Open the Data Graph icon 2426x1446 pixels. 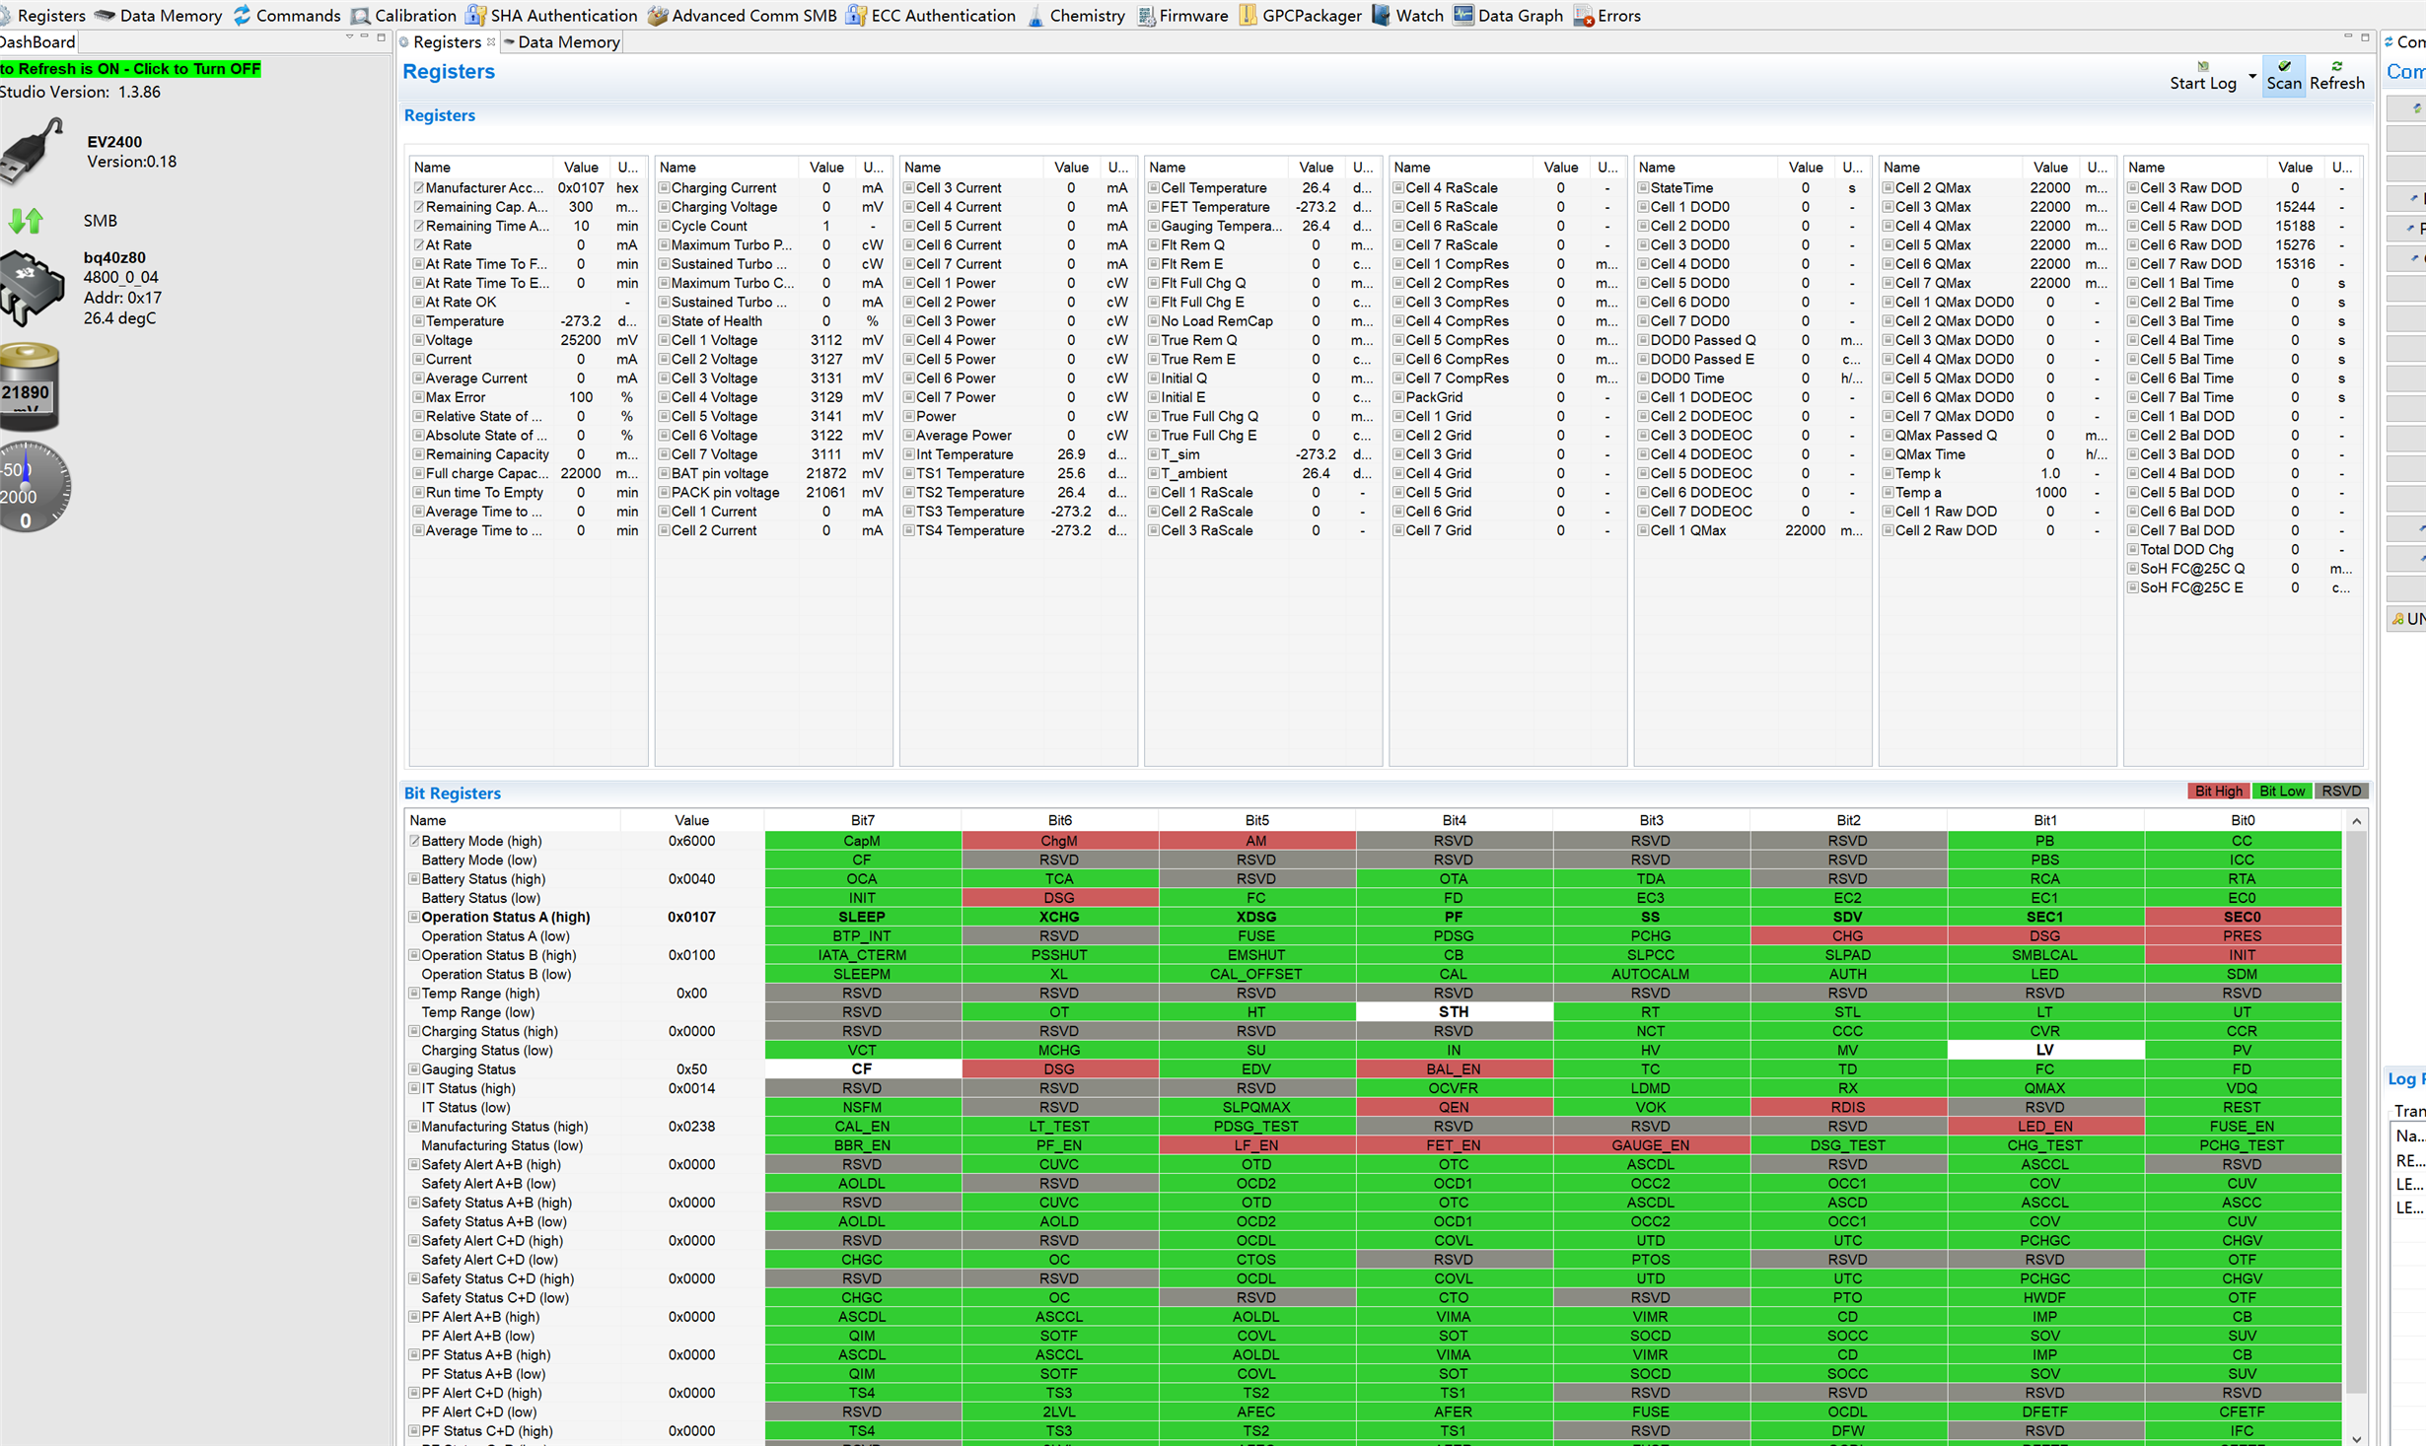(1463, 15)
